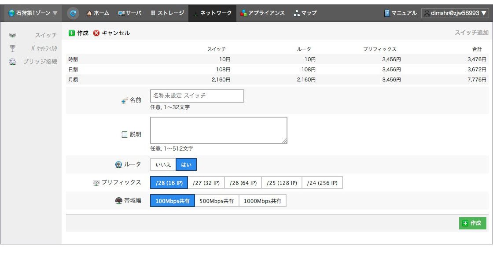Click the 7,776円 monthly total
The height and width of the screenshot is (273, 493).
[x=477, y=80]
